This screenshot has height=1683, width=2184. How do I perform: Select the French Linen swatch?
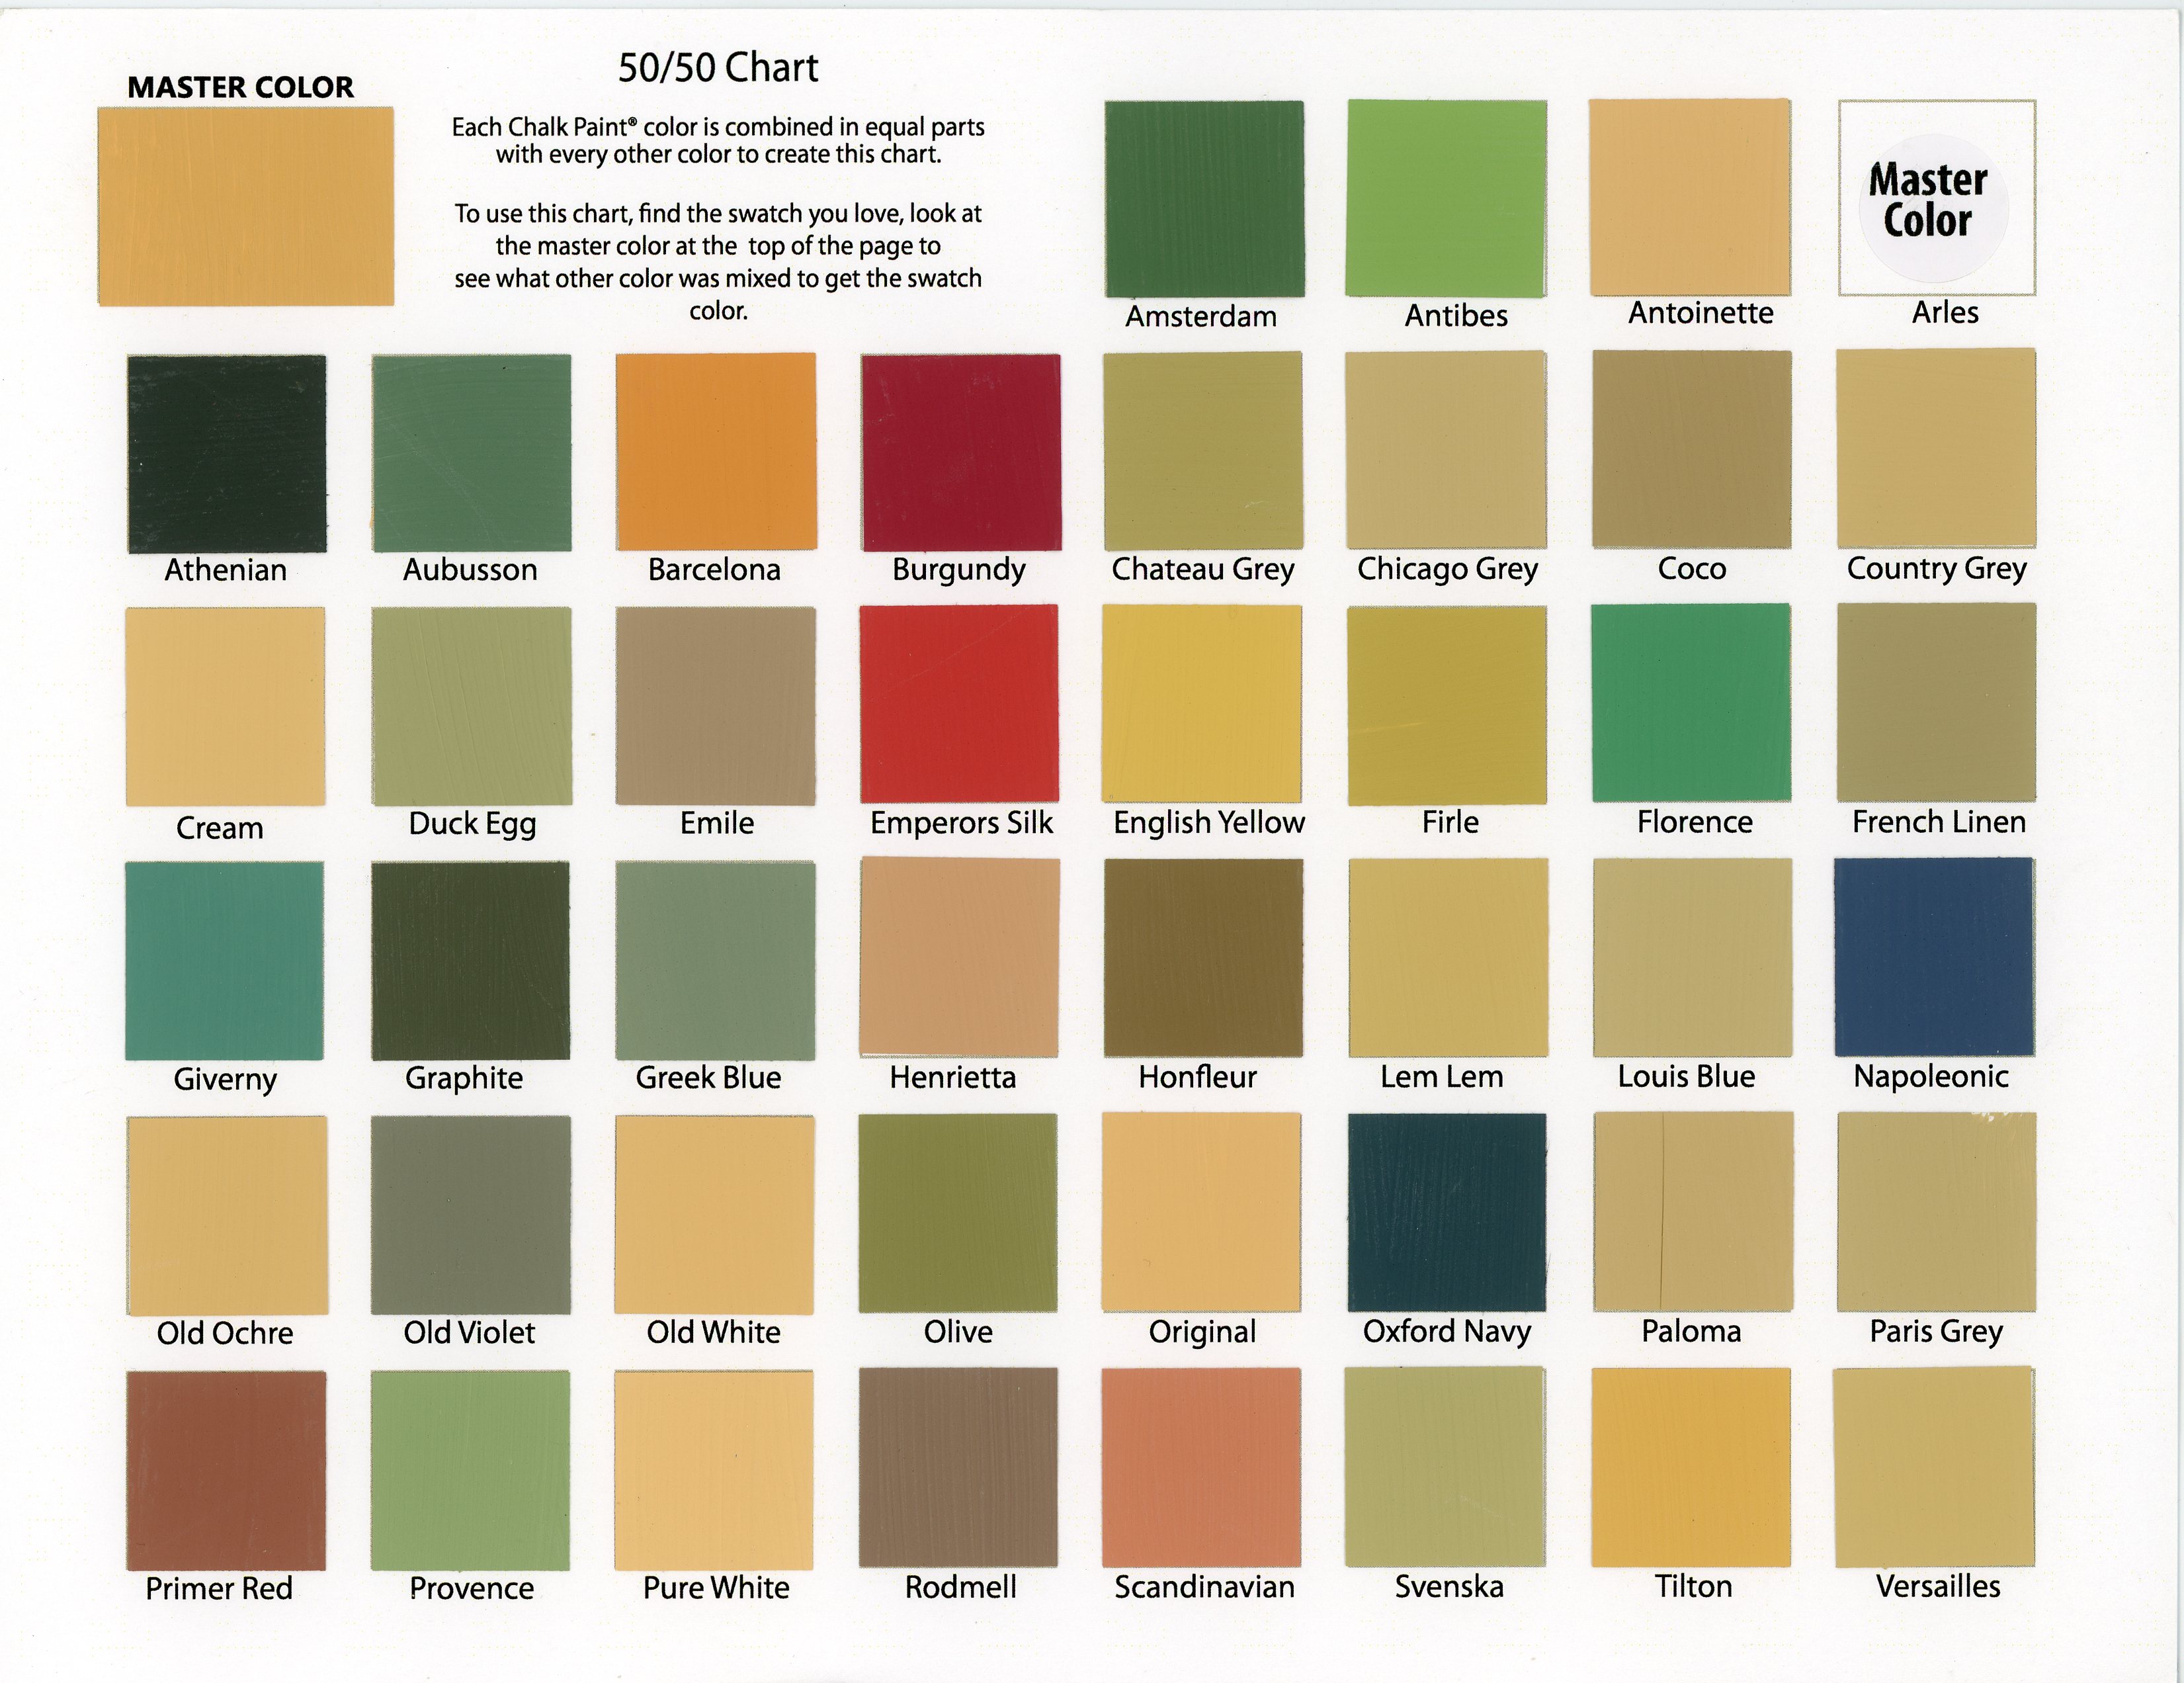click(1937, 702)
